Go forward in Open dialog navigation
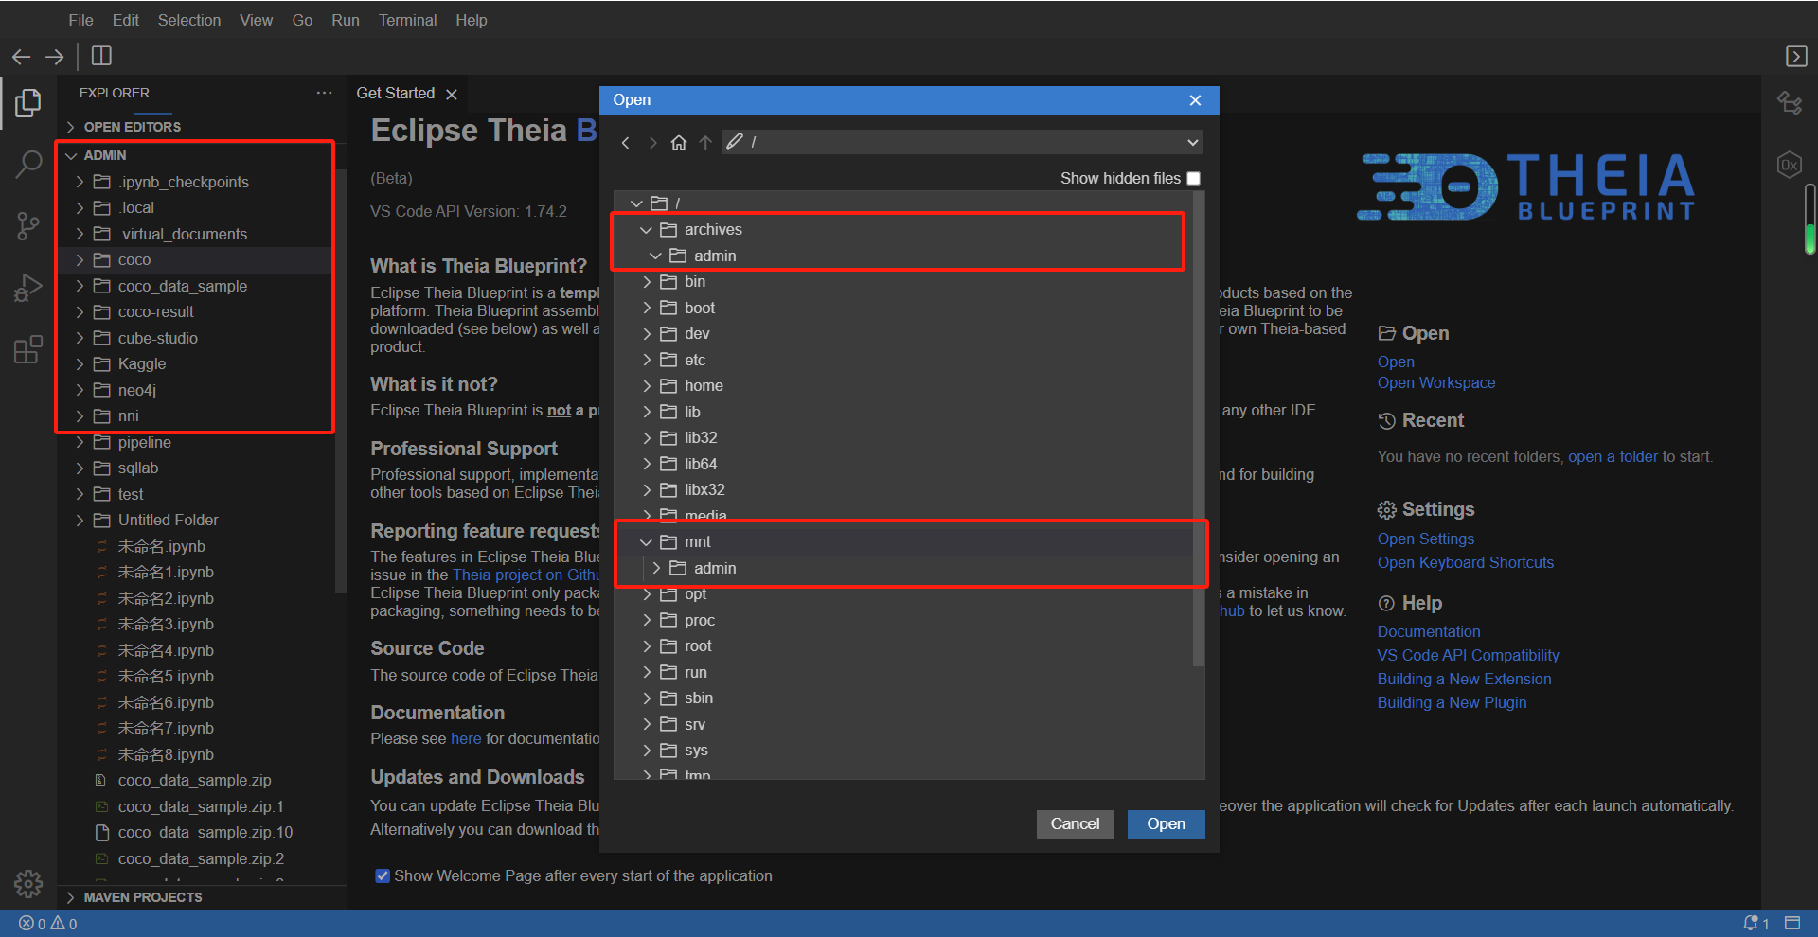The width and height of the screenshot is (1818, 937). 652,143
